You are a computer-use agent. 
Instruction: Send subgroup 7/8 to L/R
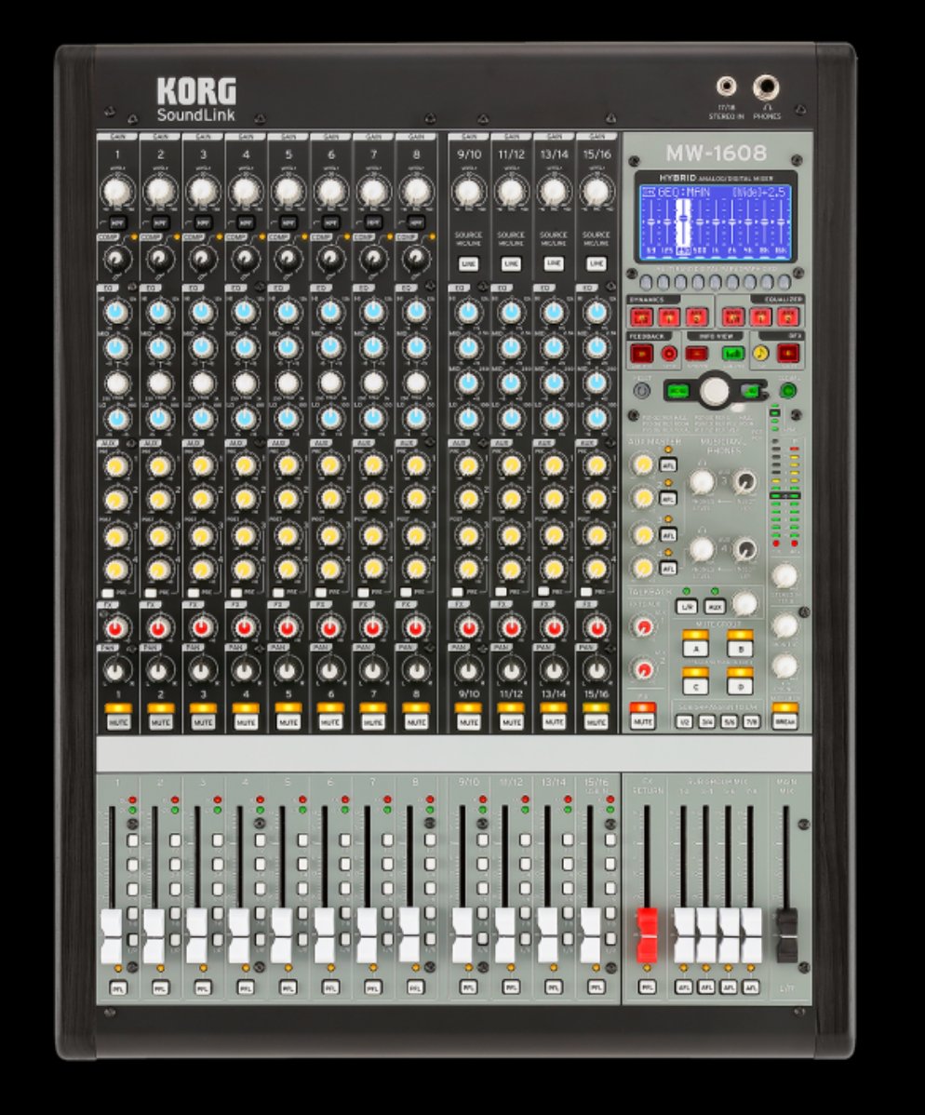(752, 721)
